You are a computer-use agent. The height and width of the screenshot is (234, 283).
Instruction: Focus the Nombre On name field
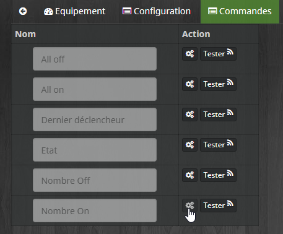[95, 210]
